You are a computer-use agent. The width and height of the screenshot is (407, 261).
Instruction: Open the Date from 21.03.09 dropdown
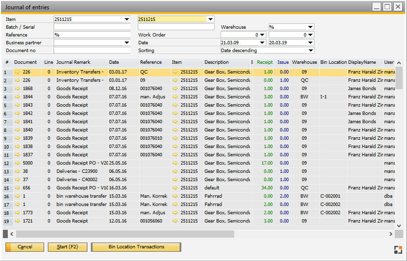[262, 43]
